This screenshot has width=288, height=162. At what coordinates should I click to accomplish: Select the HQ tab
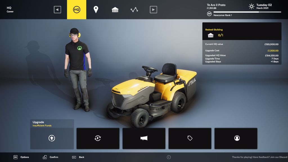click(76, 10)
